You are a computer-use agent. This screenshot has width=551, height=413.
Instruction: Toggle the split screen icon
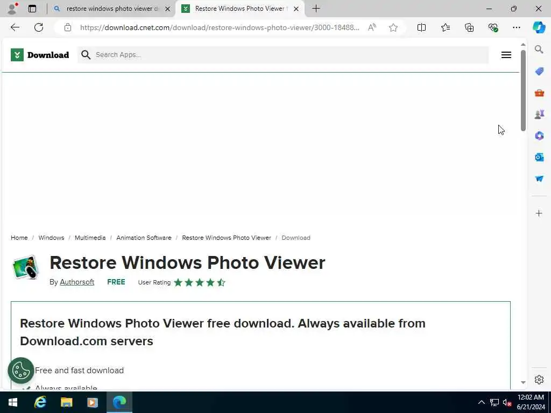421,27
